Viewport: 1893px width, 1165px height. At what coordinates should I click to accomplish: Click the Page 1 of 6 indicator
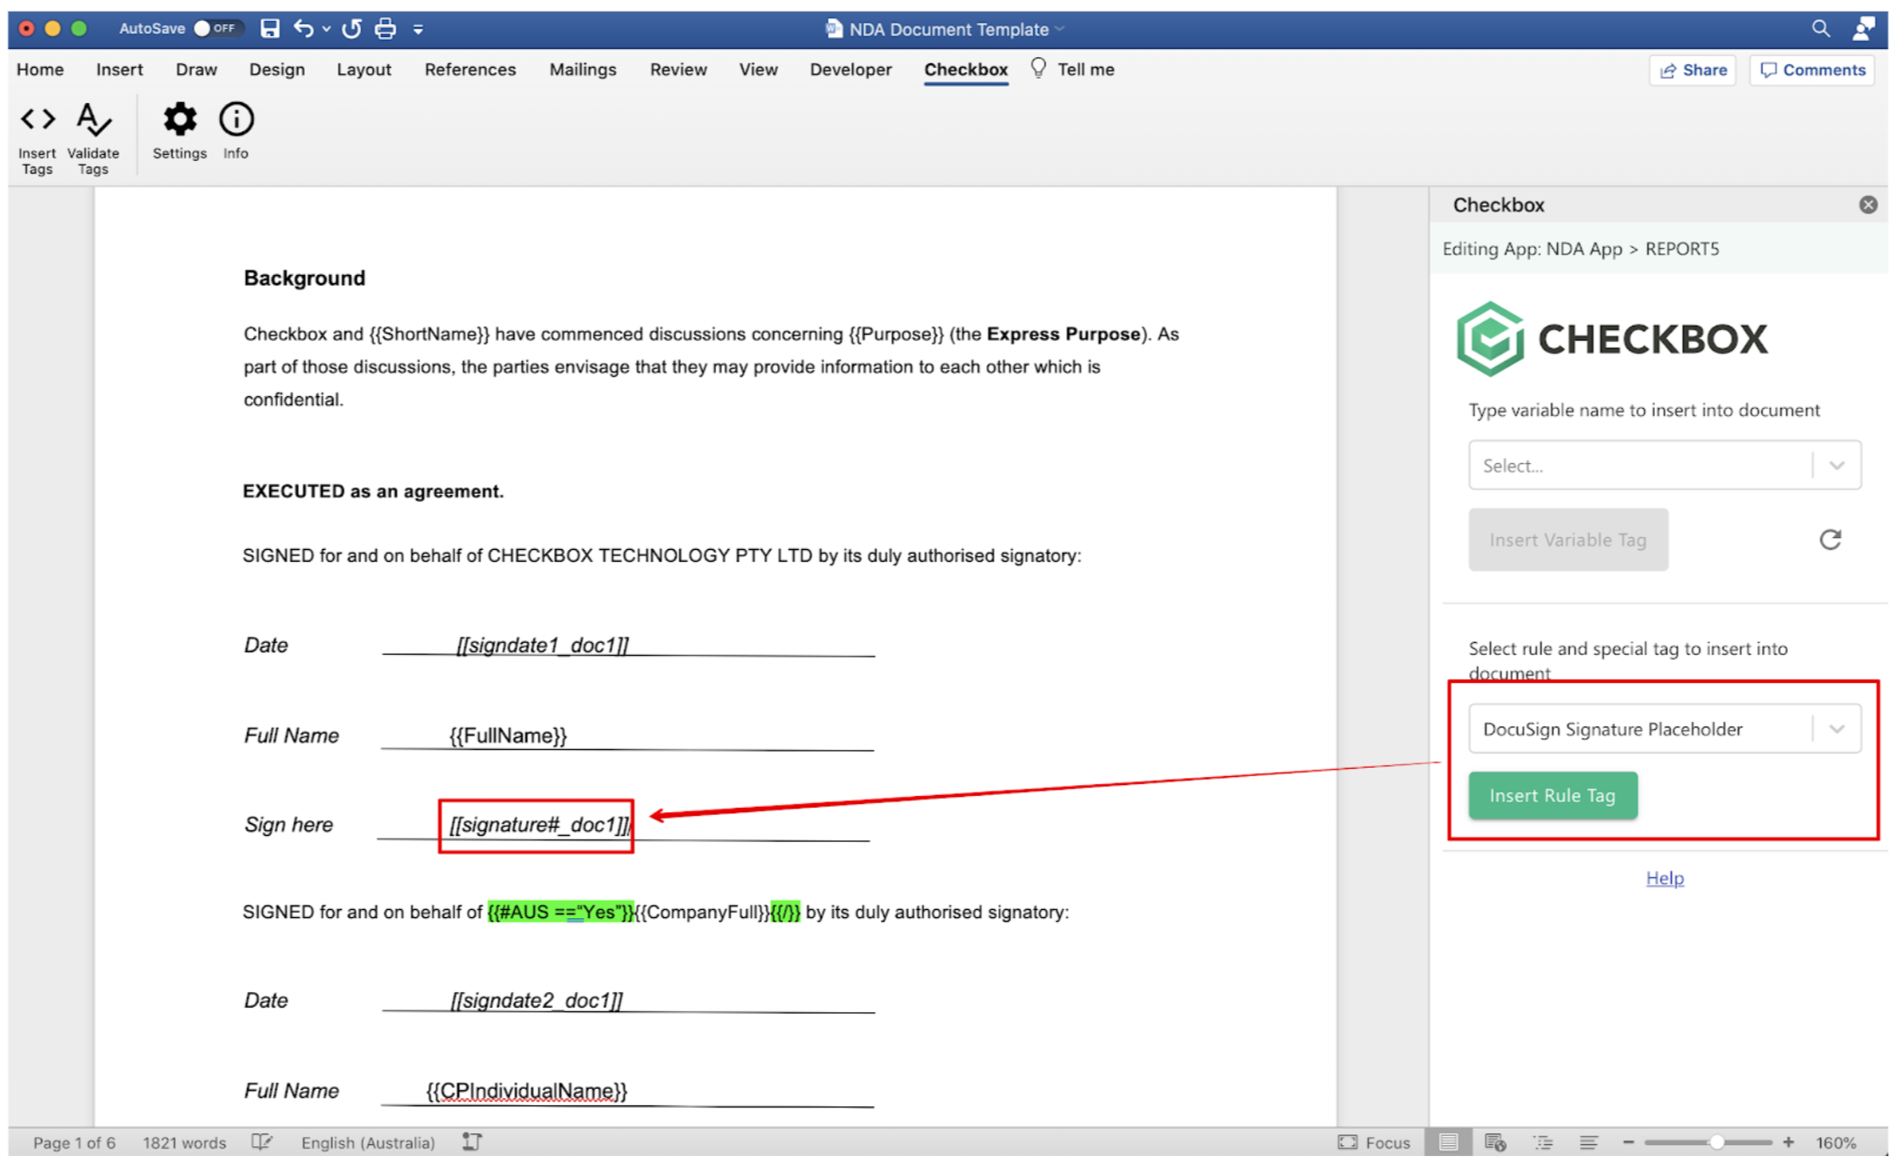(74, 1142)
